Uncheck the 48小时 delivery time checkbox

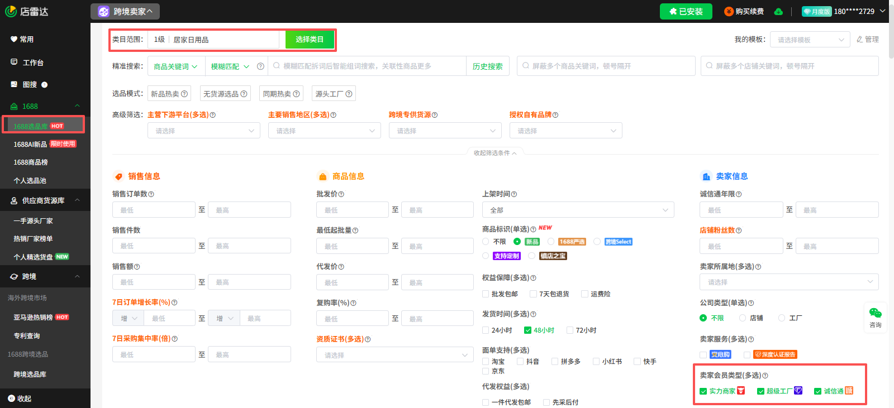click(x=527, y=330)
